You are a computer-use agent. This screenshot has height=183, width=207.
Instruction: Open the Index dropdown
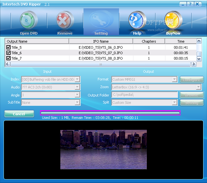pos(77,79)
